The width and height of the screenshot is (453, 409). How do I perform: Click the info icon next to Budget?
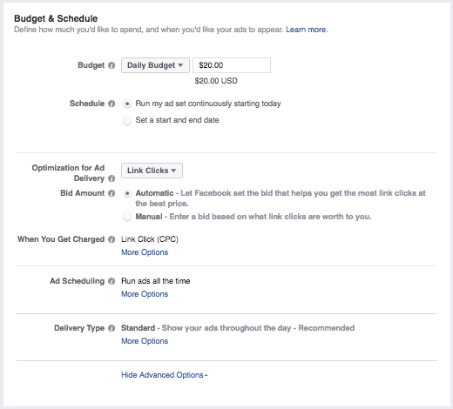(x=112, y=65)
